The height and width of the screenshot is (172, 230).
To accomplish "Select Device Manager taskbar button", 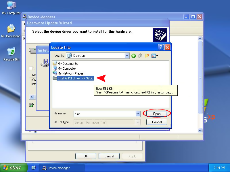I will (x=62, y=168).
